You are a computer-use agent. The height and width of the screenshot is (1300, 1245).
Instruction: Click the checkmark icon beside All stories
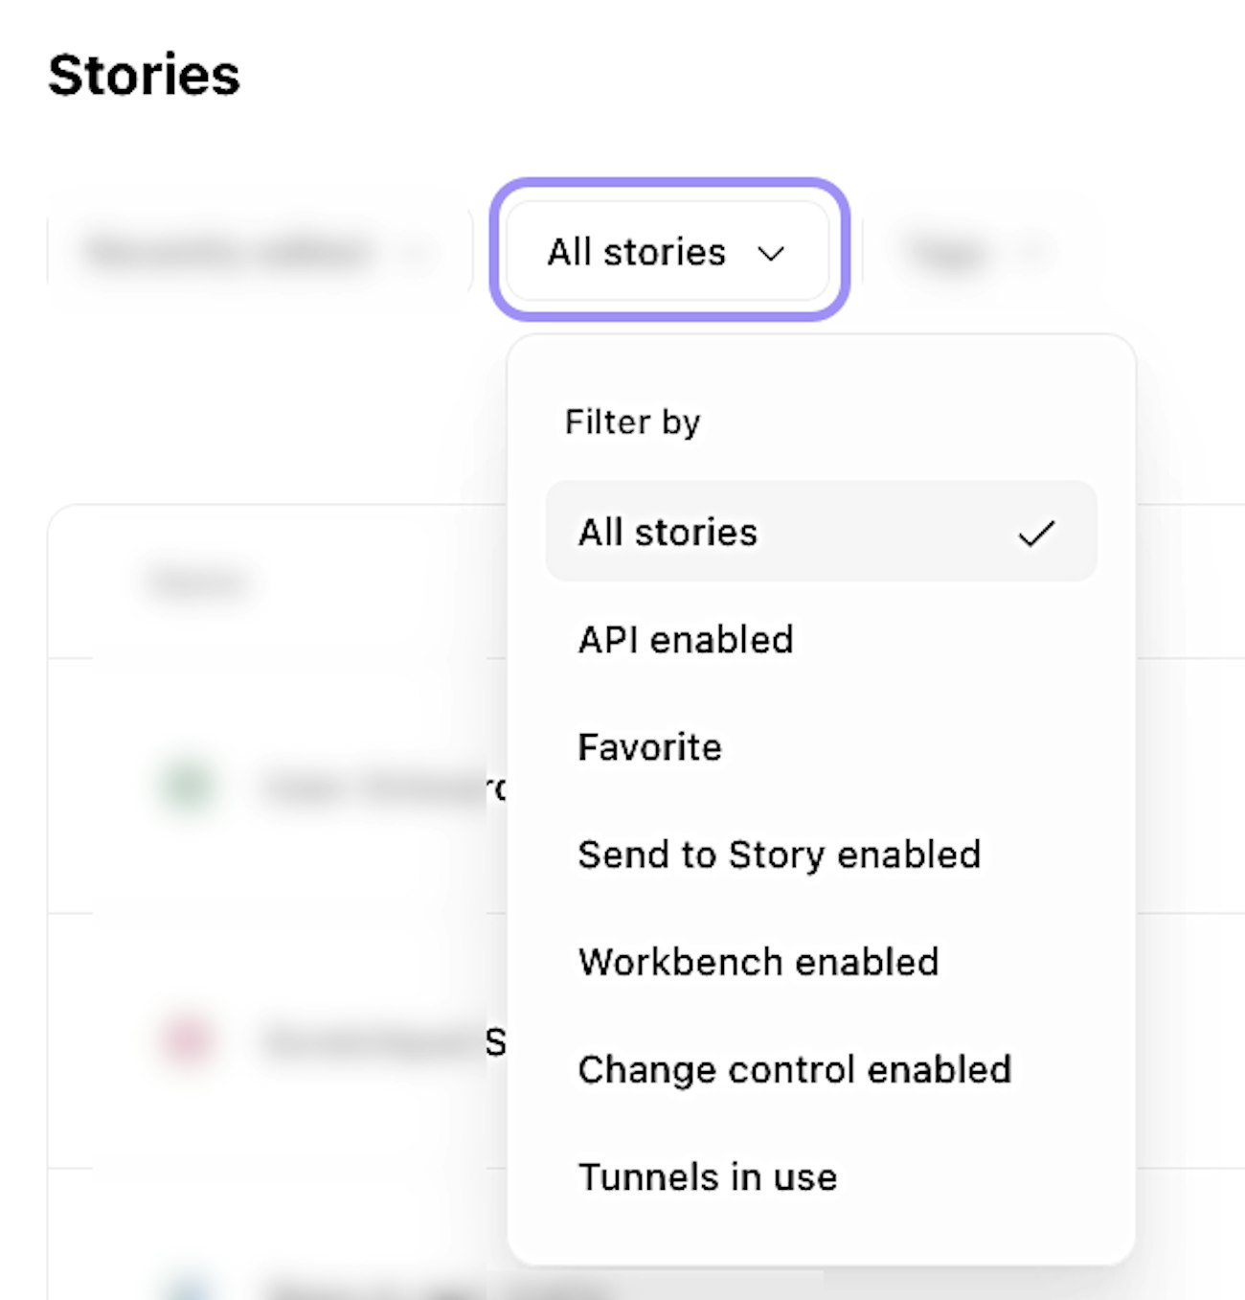1036,533
